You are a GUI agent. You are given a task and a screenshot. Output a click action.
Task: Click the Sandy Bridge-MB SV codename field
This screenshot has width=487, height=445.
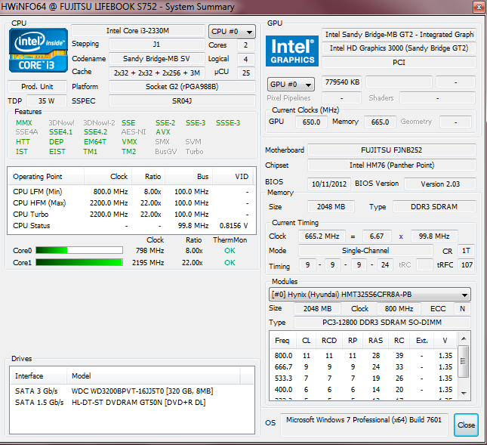coord(156,58)
